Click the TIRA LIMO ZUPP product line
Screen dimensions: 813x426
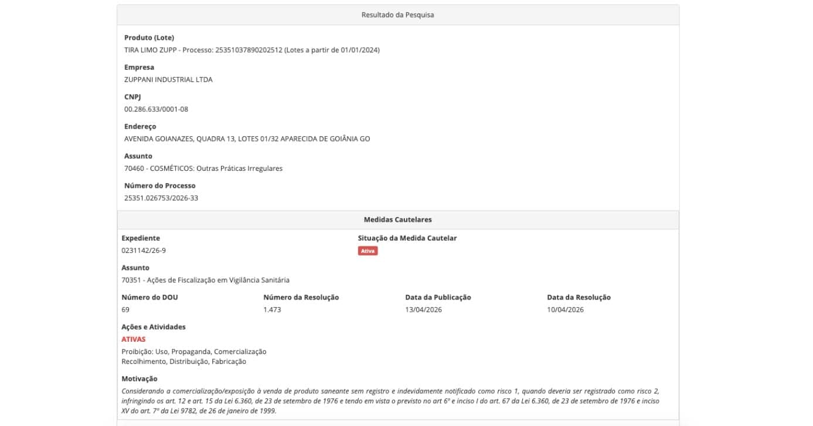click(252, 50)
